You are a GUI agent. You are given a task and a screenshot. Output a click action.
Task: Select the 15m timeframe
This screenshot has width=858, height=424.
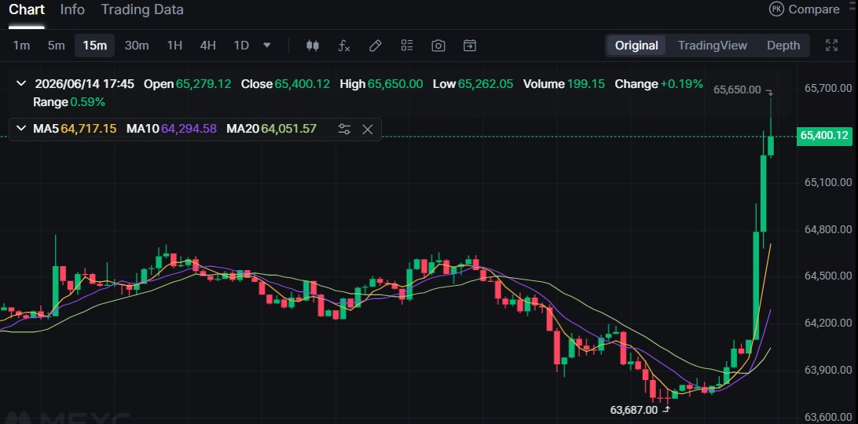94,46
